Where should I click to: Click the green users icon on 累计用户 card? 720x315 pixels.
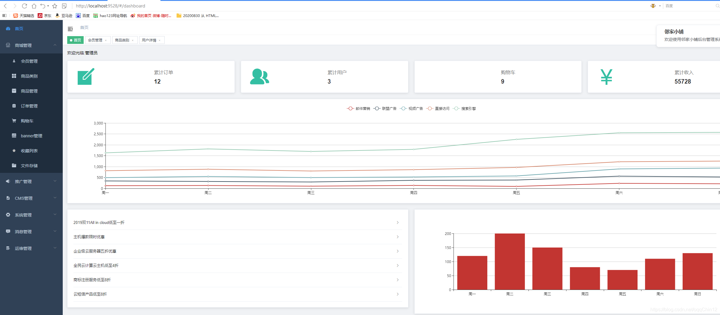point(259,77)
